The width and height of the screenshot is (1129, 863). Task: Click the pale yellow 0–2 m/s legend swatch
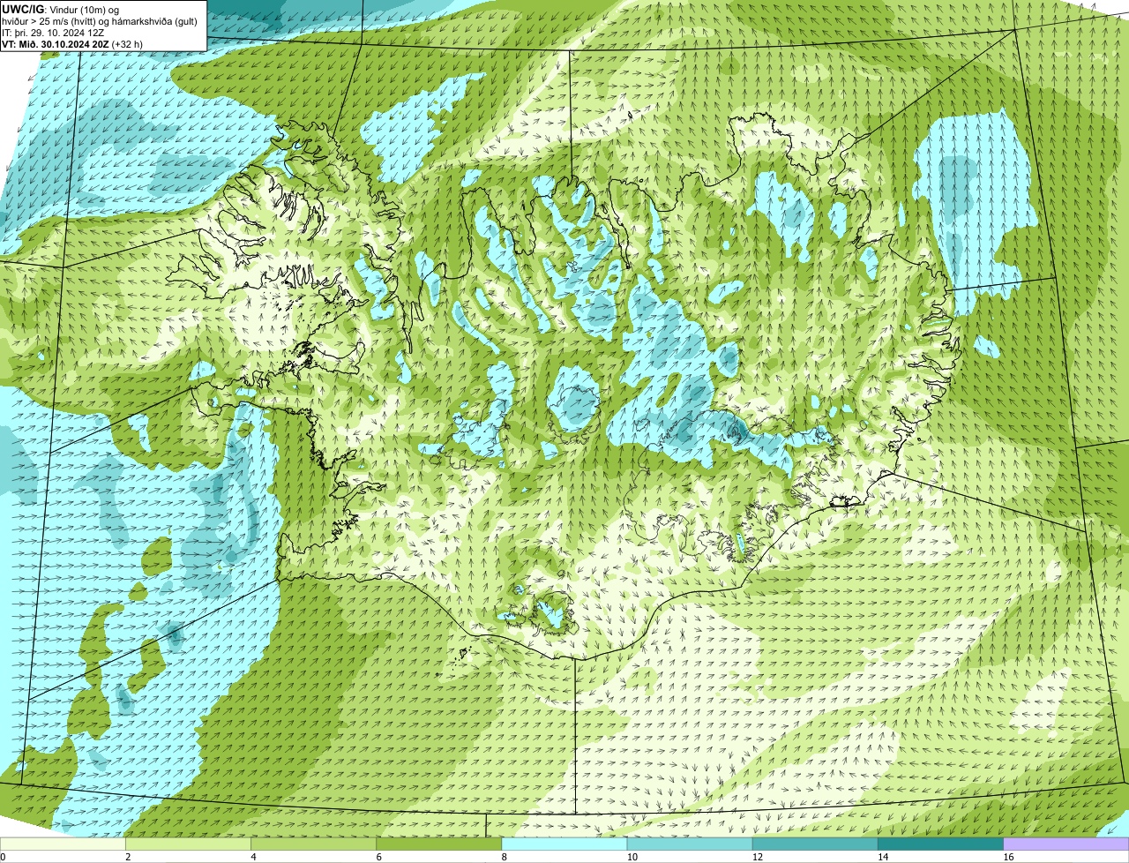pos(63,844)
